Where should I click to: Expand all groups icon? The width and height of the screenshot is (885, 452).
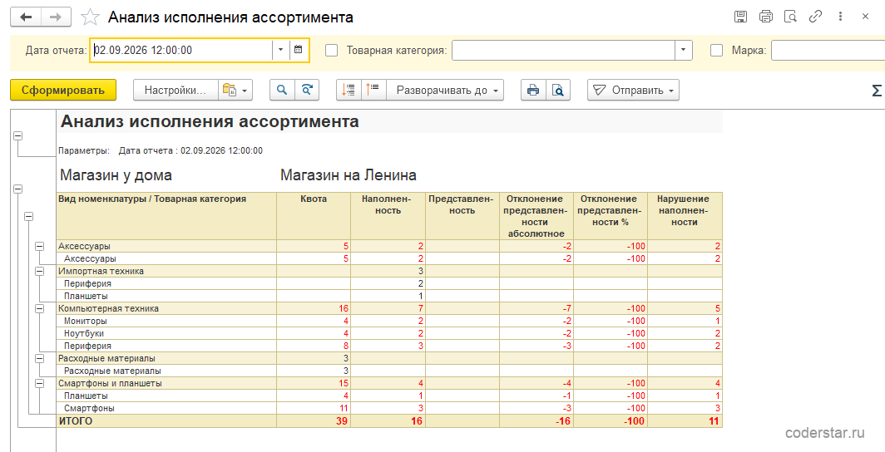(x=349, y=90)
